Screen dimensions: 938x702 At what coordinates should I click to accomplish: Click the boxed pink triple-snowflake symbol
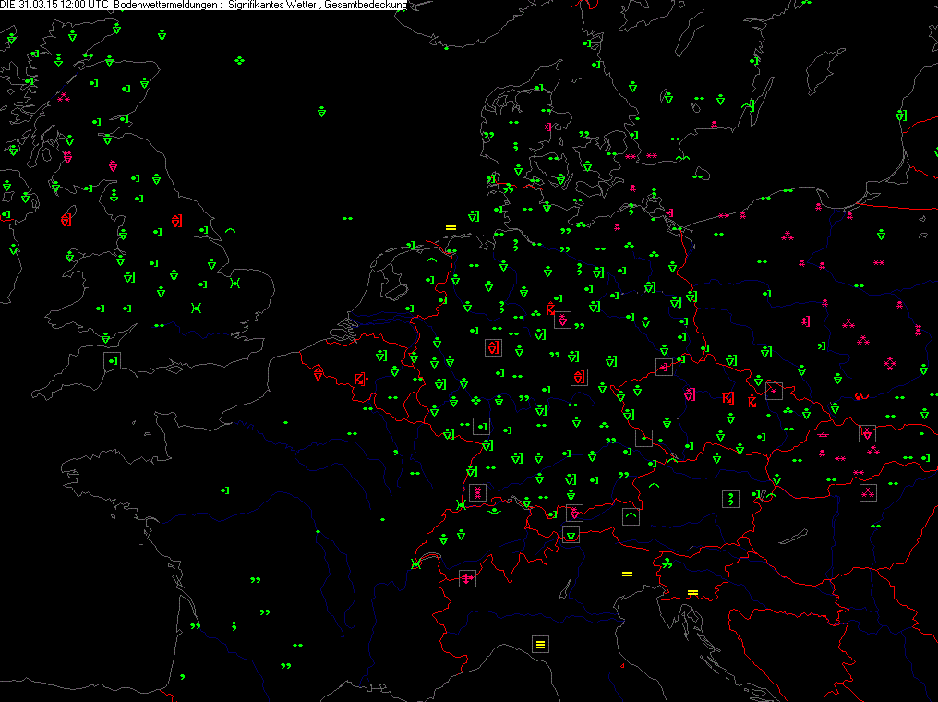[868, 493]
